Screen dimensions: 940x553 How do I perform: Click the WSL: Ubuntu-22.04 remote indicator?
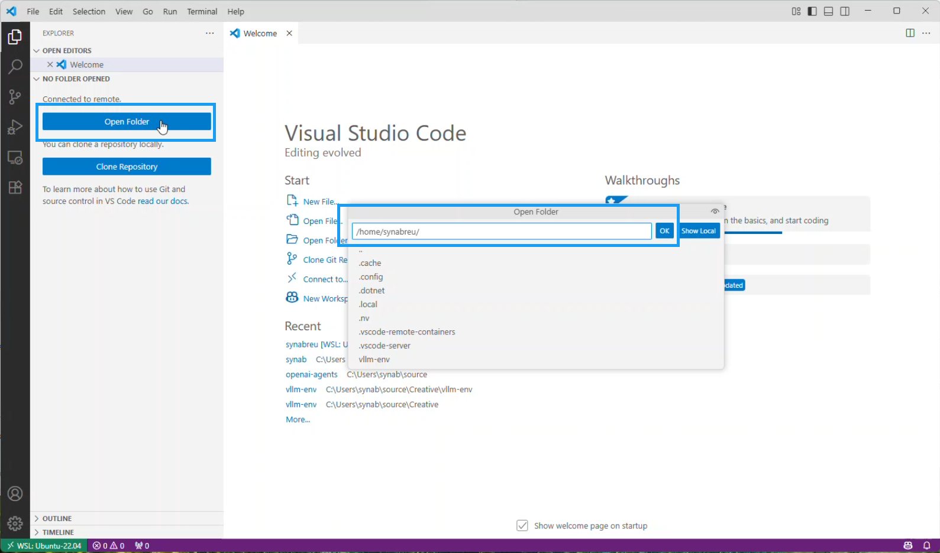coord(44,546)
